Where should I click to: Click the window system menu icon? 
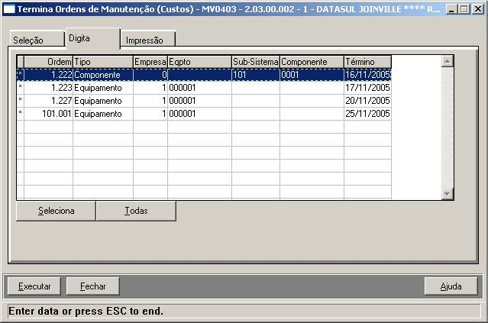pos(8,9)
